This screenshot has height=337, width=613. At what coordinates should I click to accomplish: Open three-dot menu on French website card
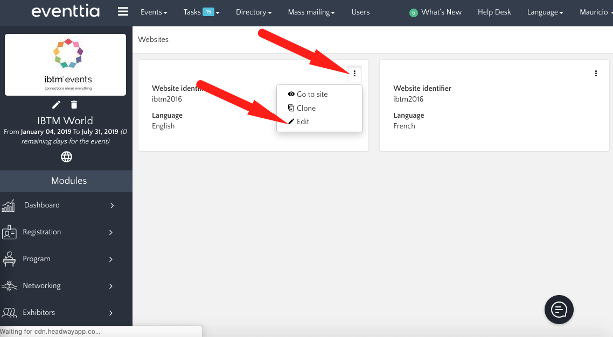[x=596, y=74]
